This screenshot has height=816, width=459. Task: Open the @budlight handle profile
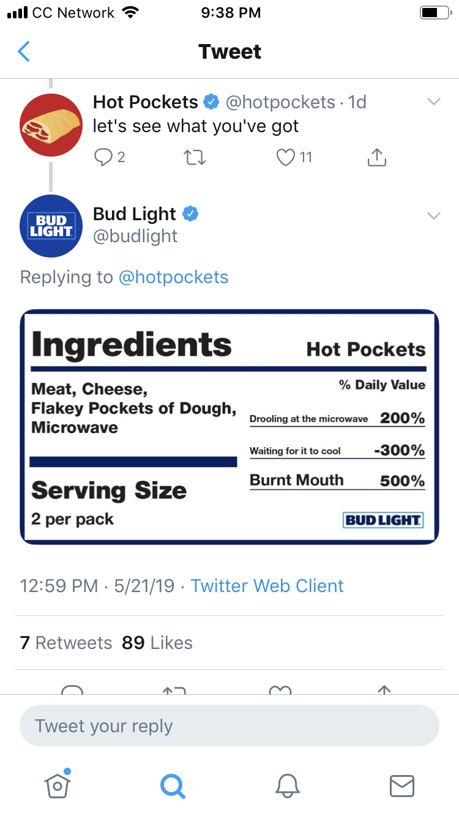coord(135,237)
